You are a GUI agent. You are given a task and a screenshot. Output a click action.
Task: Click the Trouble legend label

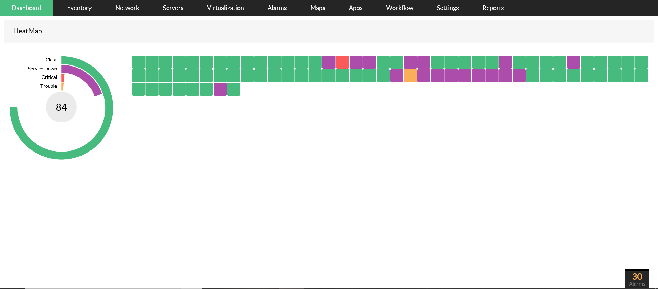[x=48, y=86]
